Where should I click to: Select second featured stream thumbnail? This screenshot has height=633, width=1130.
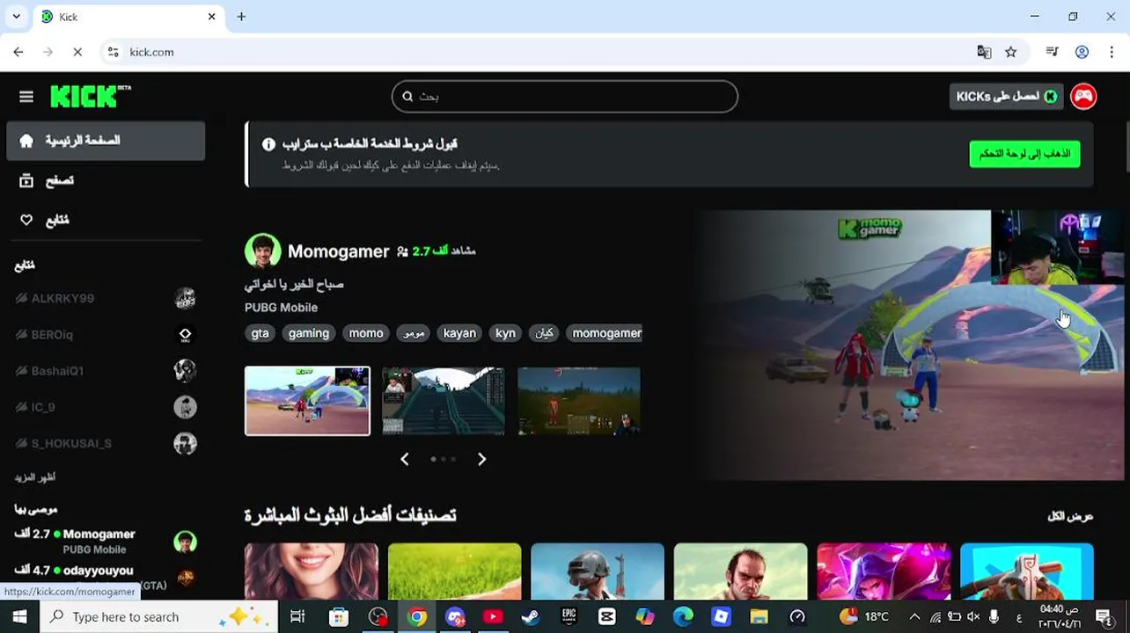pyautogui.click(x=444, y=401)
